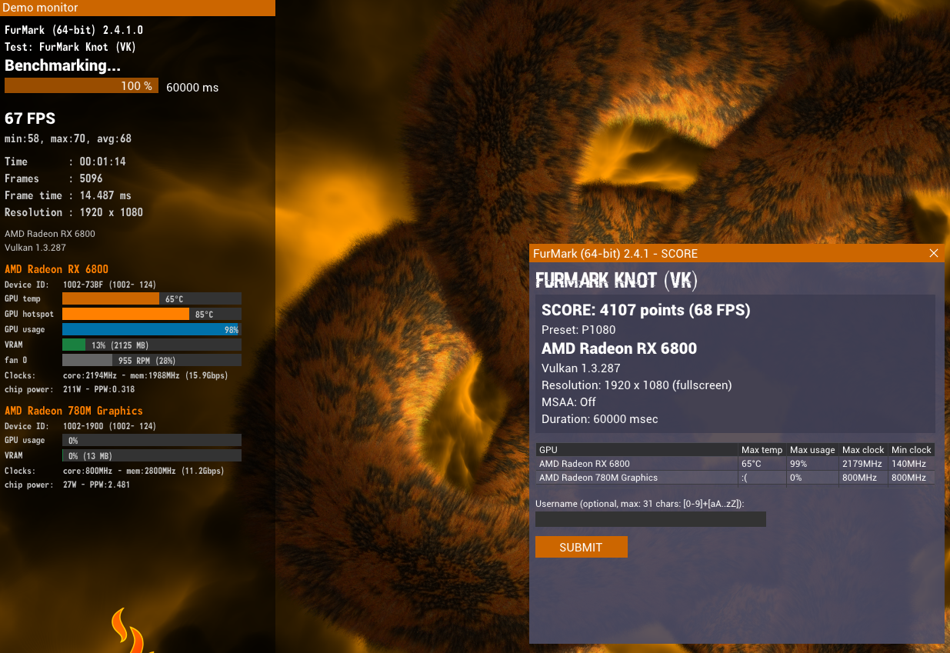Focus the Username input field
950x653 pixels.
(651, 519)
